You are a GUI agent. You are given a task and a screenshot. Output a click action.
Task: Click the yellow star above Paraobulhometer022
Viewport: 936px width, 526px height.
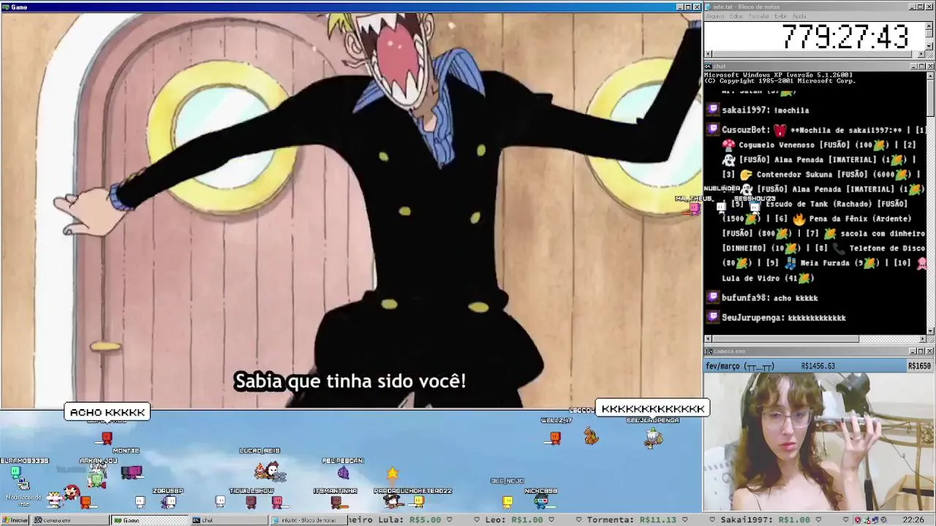click(x=393, y=473)
